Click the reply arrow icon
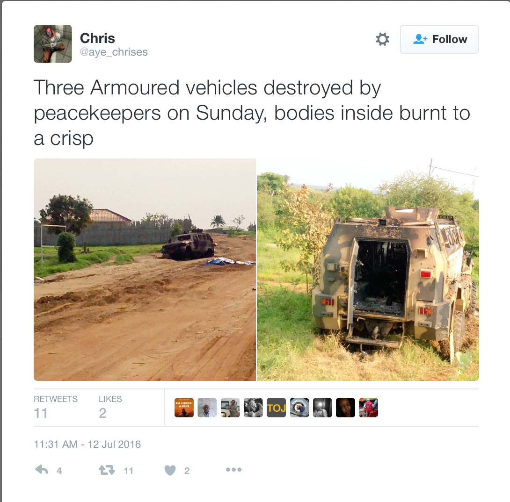The width and height of the screenshot is (510, 502). 42,470
